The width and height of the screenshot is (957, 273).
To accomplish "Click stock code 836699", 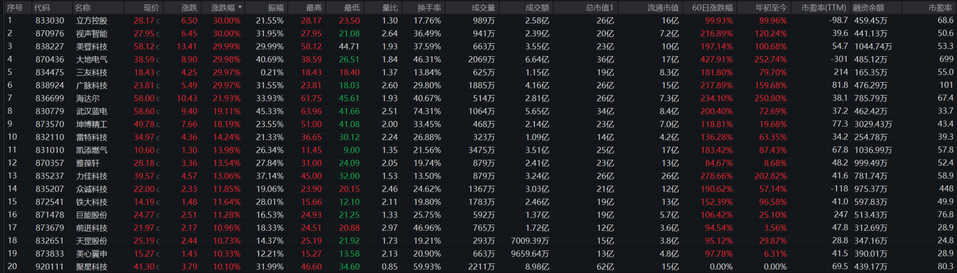I will [50, 98].
